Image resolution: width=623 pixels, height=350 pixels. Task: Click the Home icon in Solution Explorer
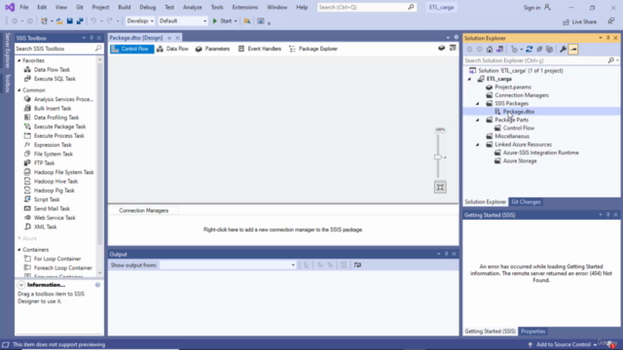[x=490, y=50]
